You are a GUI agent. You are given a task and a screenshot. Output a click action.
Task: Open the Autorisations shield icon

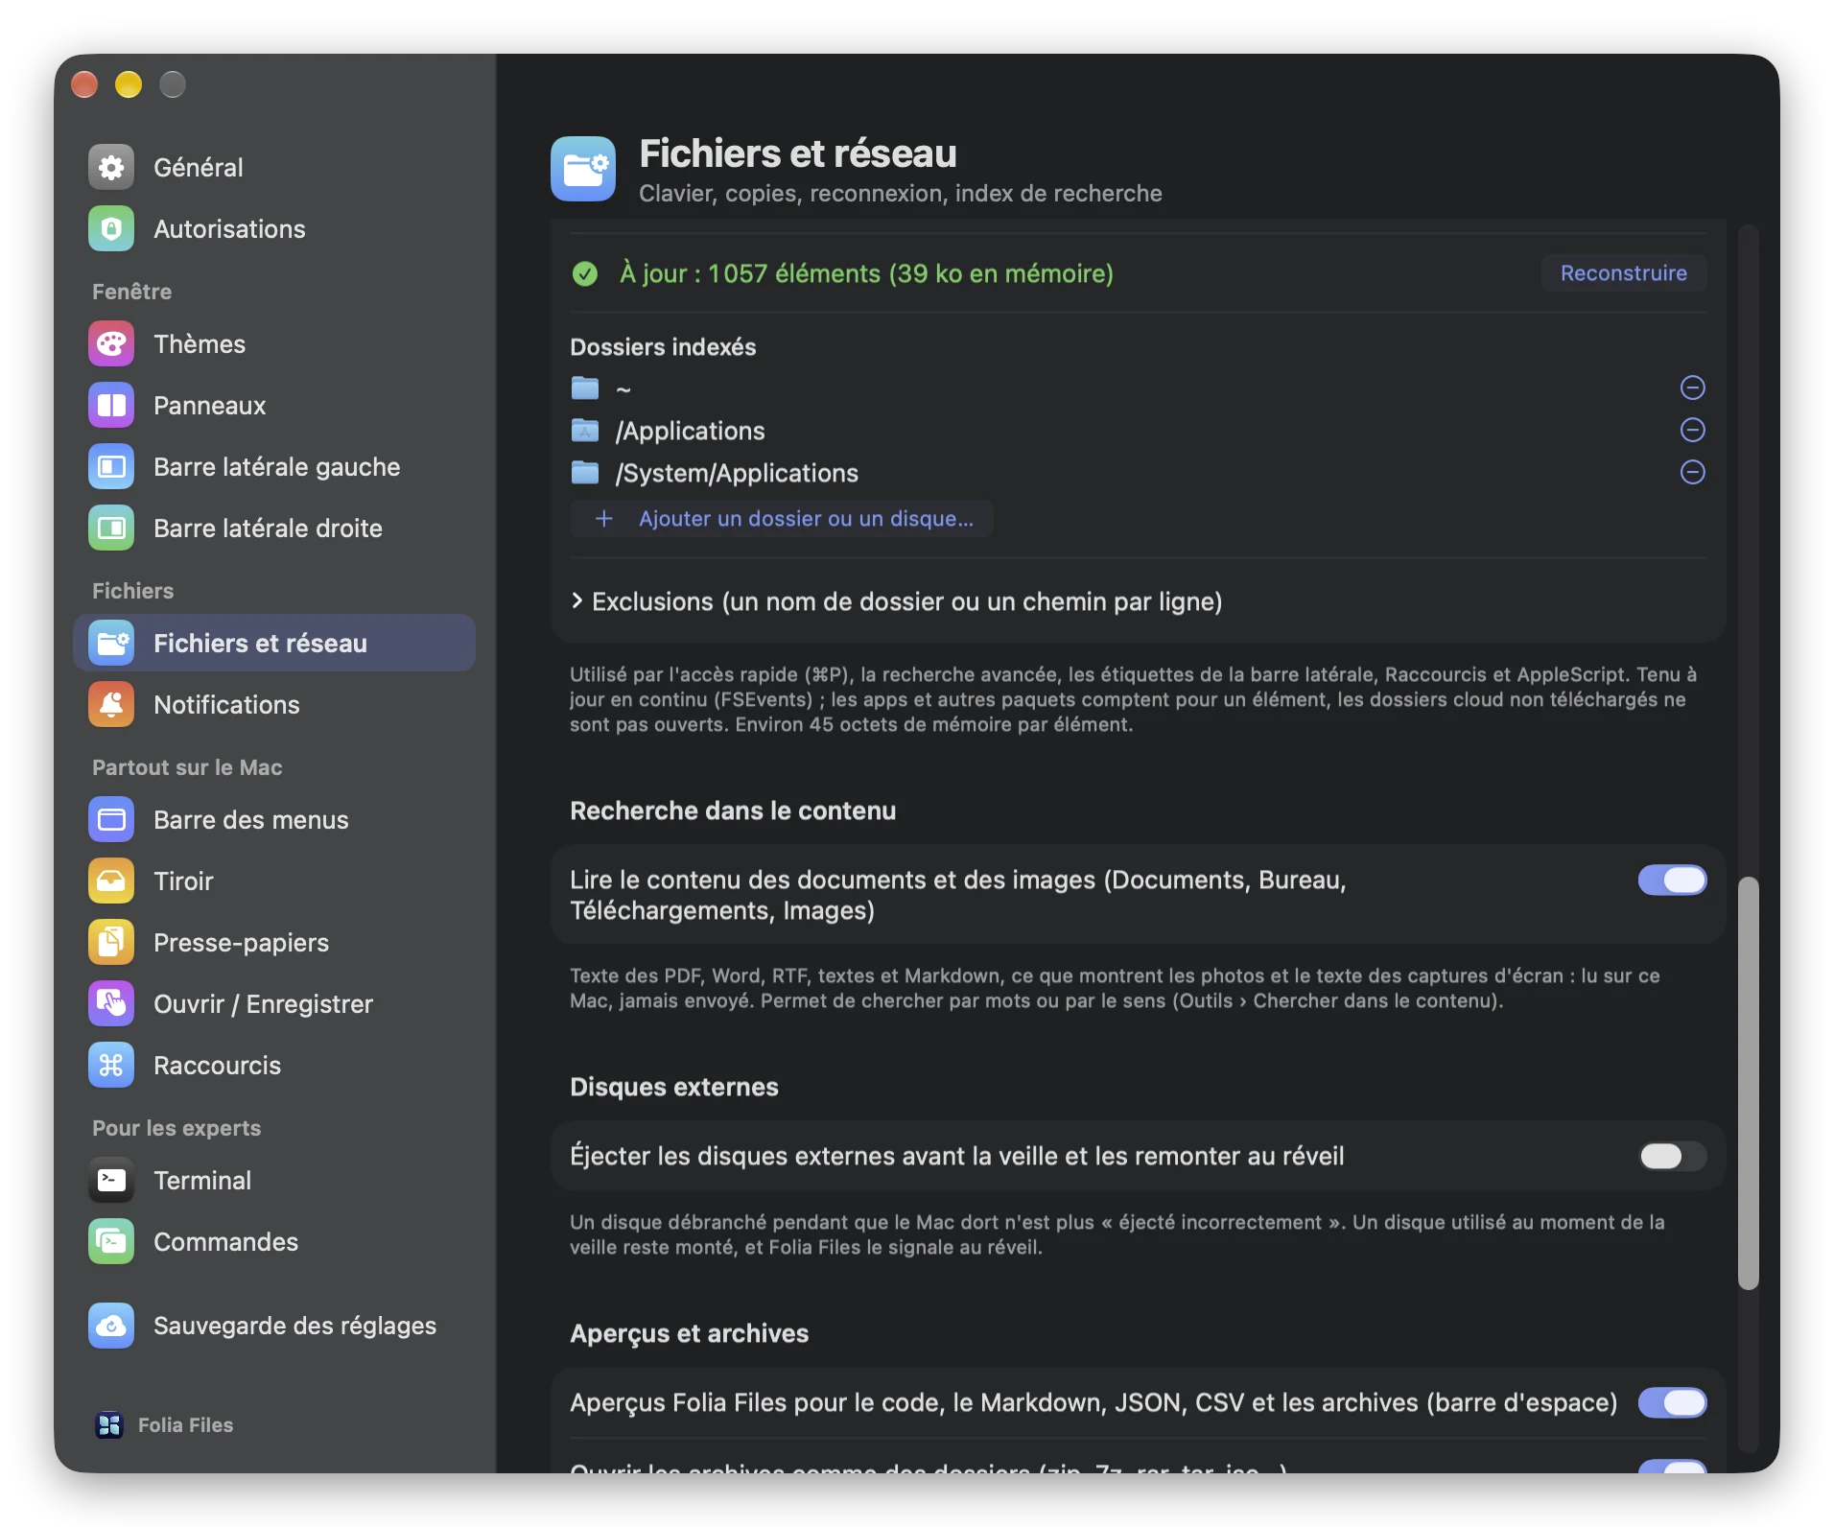(x=111, y=229)
